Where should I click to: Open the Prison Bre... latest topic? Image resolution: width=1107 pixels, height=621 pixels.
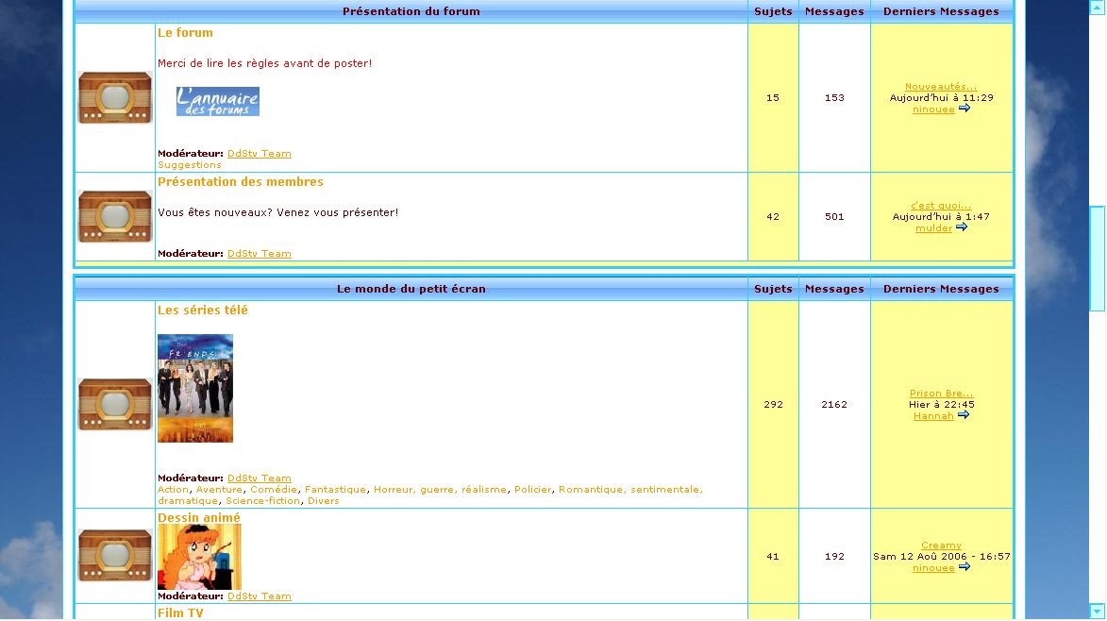pos(941,393)
